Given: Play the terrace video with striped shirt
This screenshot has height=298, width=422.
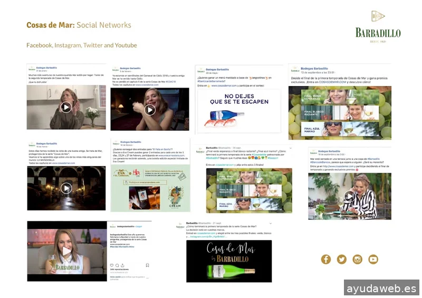Looking at the screenshot, I should 349,196.
